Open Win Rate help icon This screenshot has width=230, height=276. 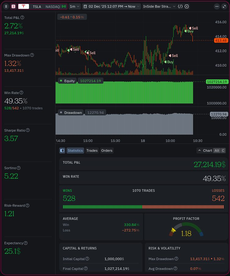[21, 93]
